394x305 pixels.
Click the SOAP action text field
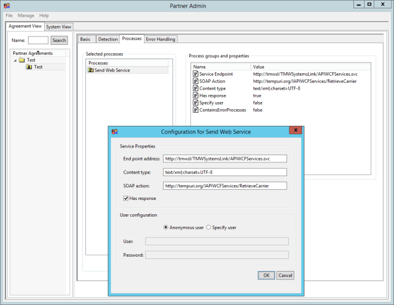[x=225, y=186]
